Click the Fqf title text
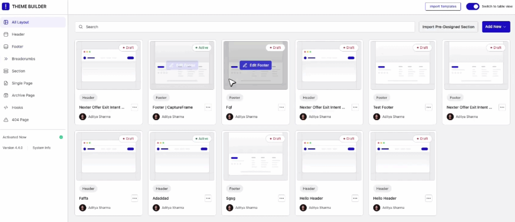Viewport: 515px width, 222px height. pyautogui.click(x=229, y=107)
